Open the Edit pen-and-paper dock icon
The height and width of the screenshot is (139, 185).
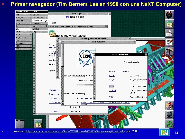click(x=169, y=42)
